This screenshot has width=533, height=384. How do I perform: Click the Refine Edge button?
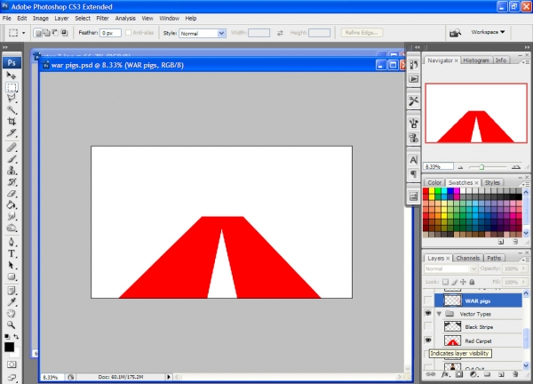(x=362, y=33)
